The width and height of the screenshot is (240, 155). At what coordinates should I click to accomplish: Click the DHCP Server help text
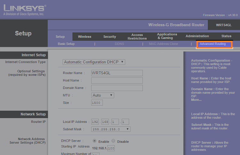(210, 146)
